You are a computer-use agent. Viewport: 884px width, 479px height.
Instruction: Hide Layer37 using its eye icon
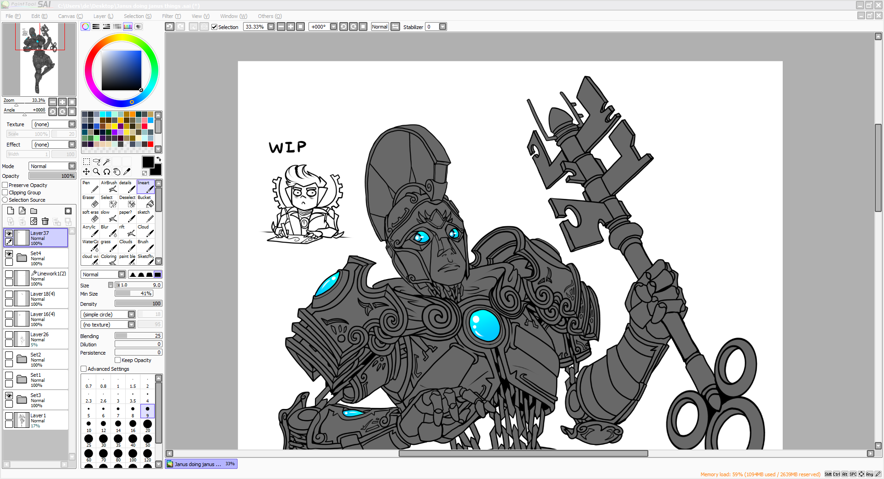tap(9, 234)
